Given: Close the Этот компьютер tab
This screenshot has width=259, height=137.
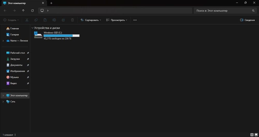Looking at the screenshot, I should 43,3.
